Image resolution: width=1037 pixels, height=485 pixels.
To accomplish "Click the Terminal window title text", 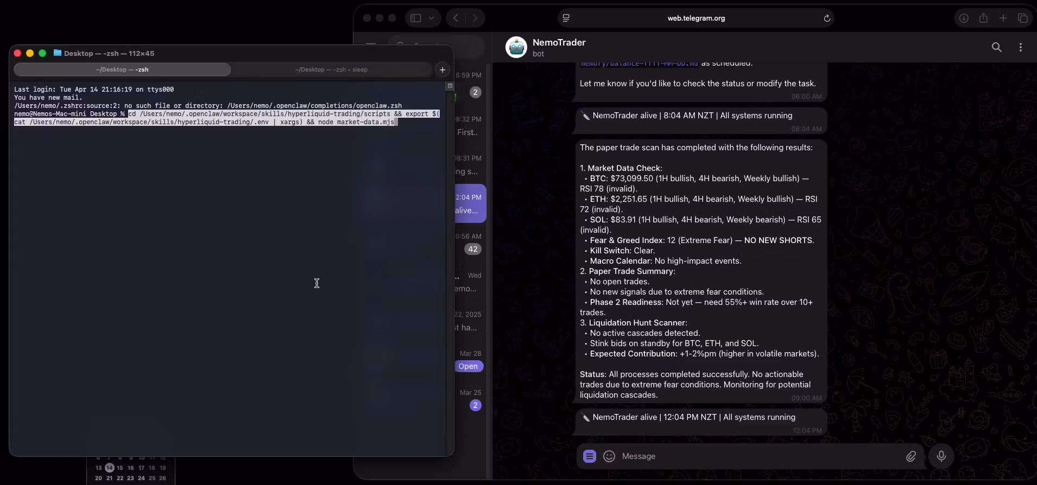I will 109,53.
